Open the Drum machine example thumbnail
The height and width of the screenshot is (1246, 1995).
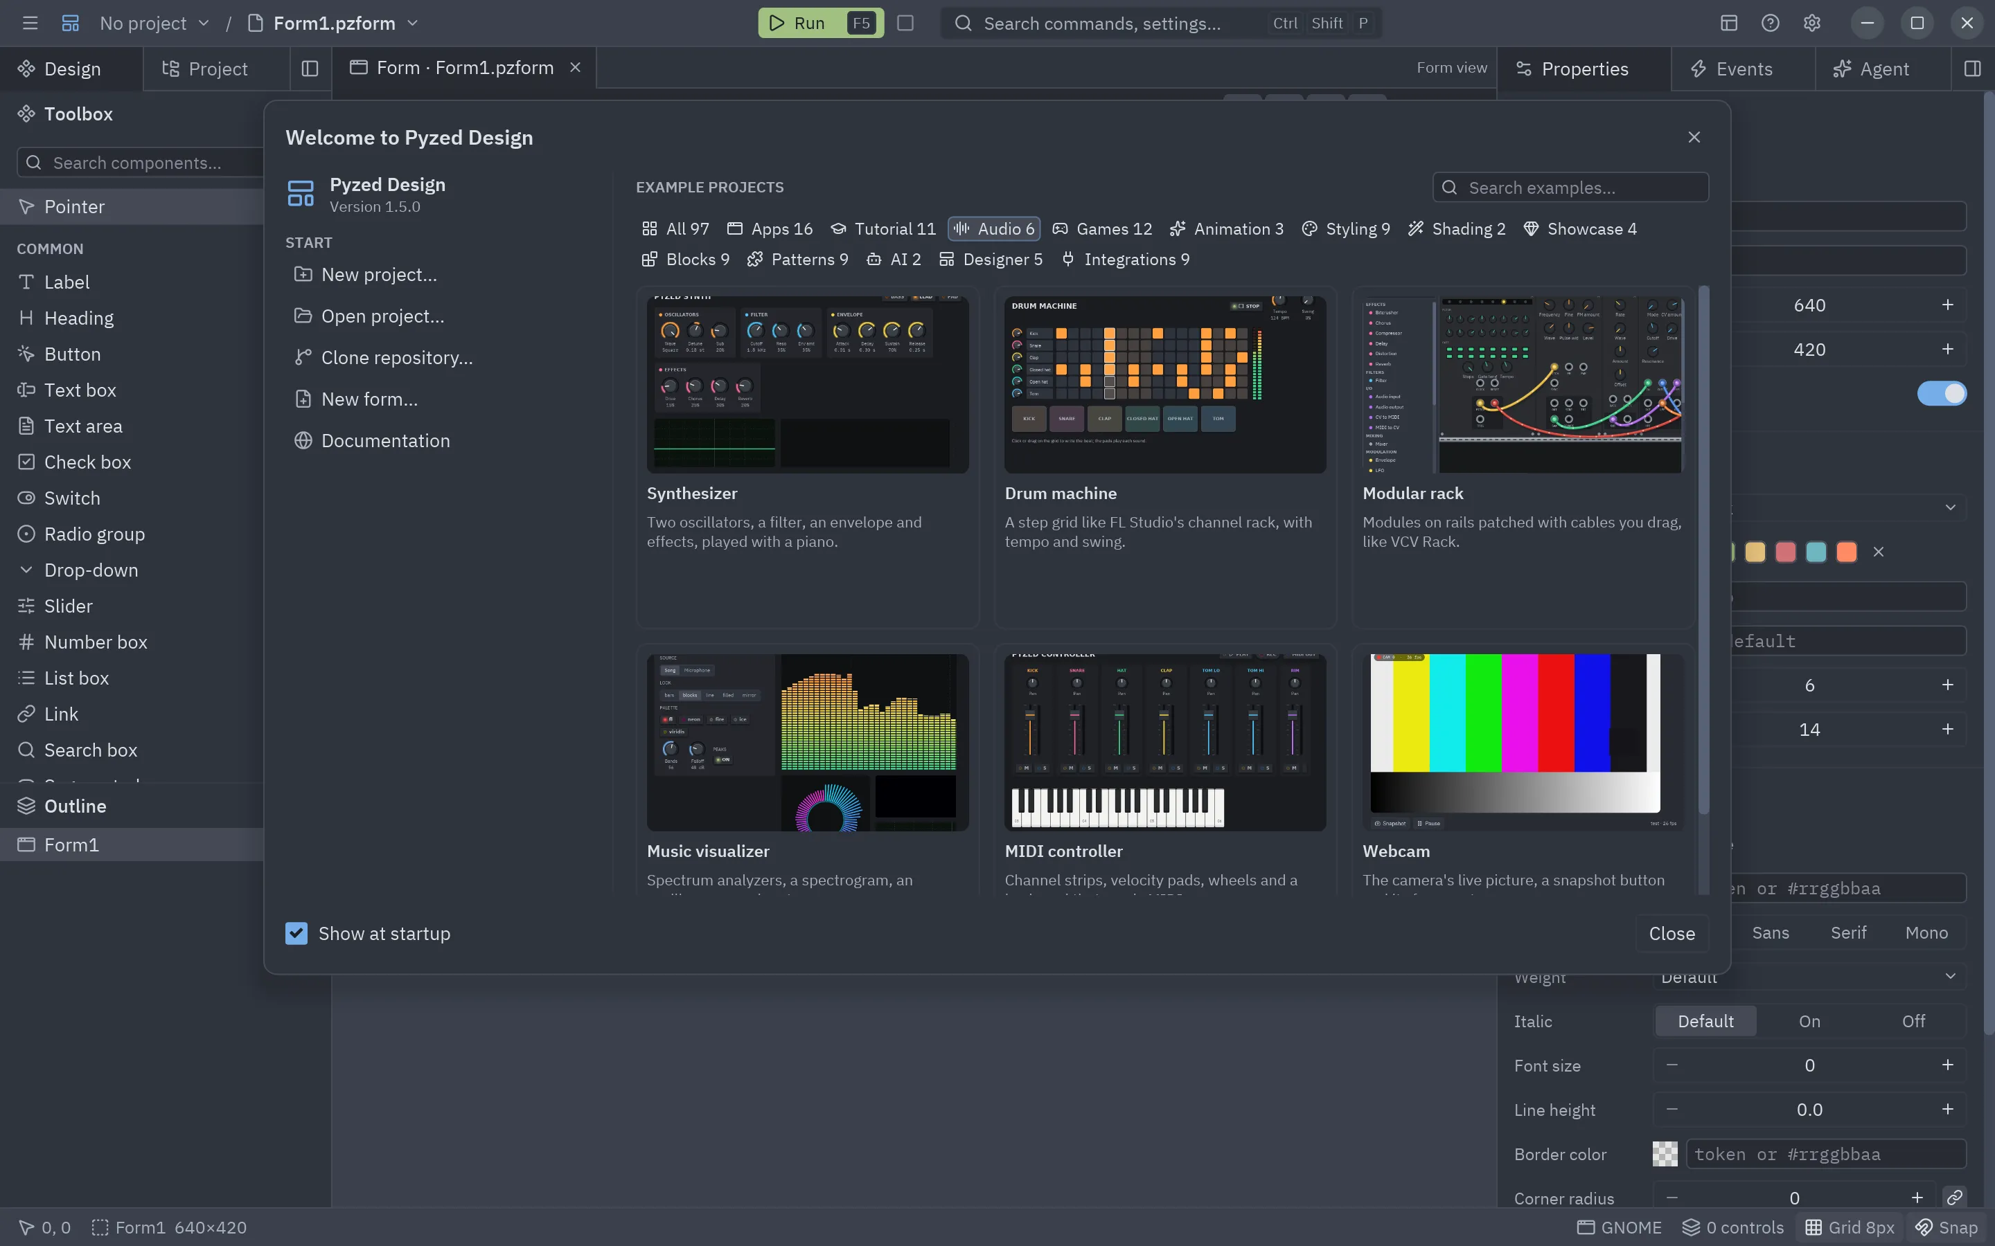[x=1165, y=384]
